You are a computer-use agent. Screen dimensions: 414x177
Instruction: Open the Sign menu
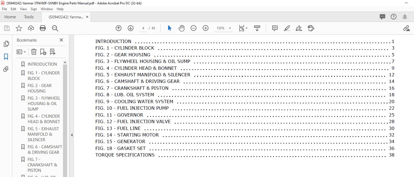pyautogui.click(x=34, y=9)
